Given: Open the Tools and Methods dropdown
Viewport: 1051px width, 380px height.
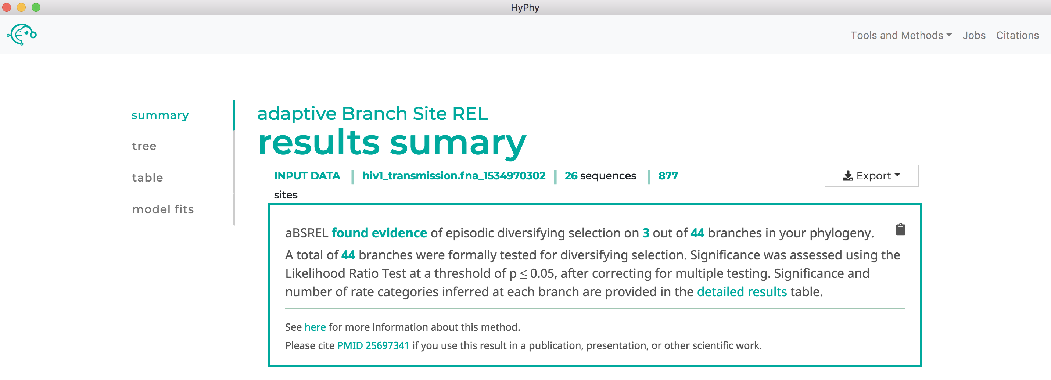Looking at the screenshot, I should click(901, 36).
